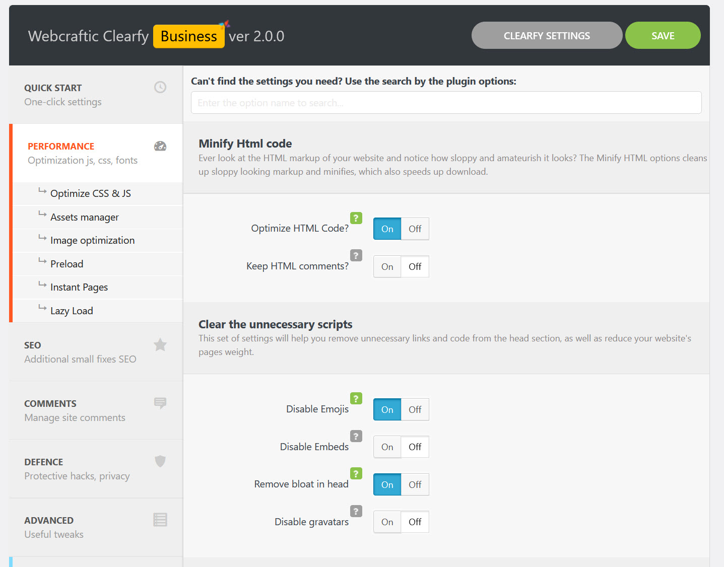Open the Quick Start section
The image size is (724, 567).
(x=96, y=95)
